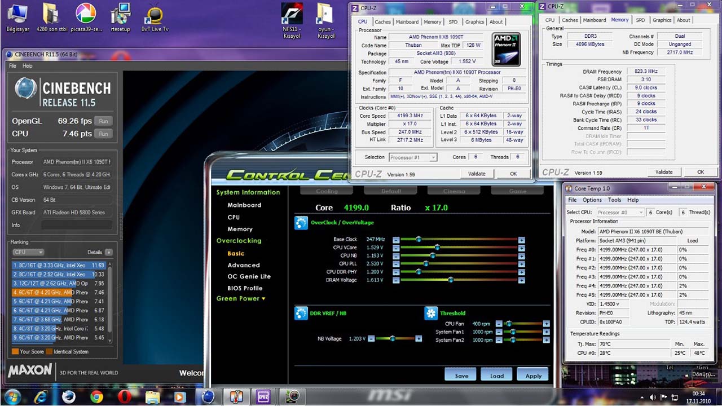This screenshot has width=722, height=406.
Task: Expand the Select CPU dropdown in Core Temp
Action: (620, 212)
